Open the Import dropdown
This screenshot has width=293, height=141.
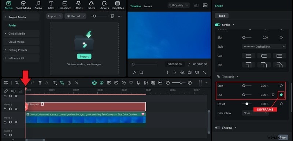54,16
